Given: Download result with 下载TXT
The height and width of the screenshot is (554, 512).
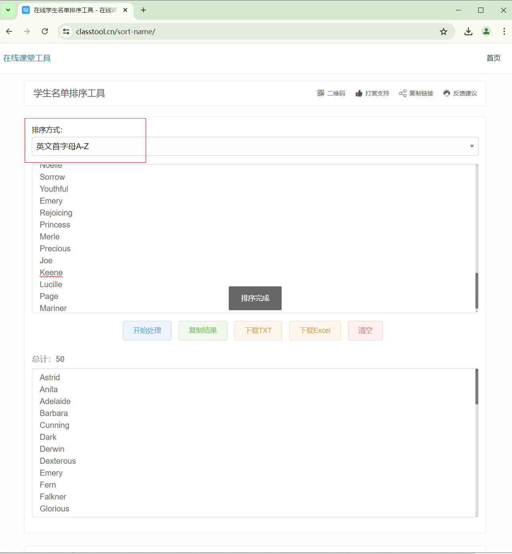Looking at the screenshot, I should click(x=258, y=330).
